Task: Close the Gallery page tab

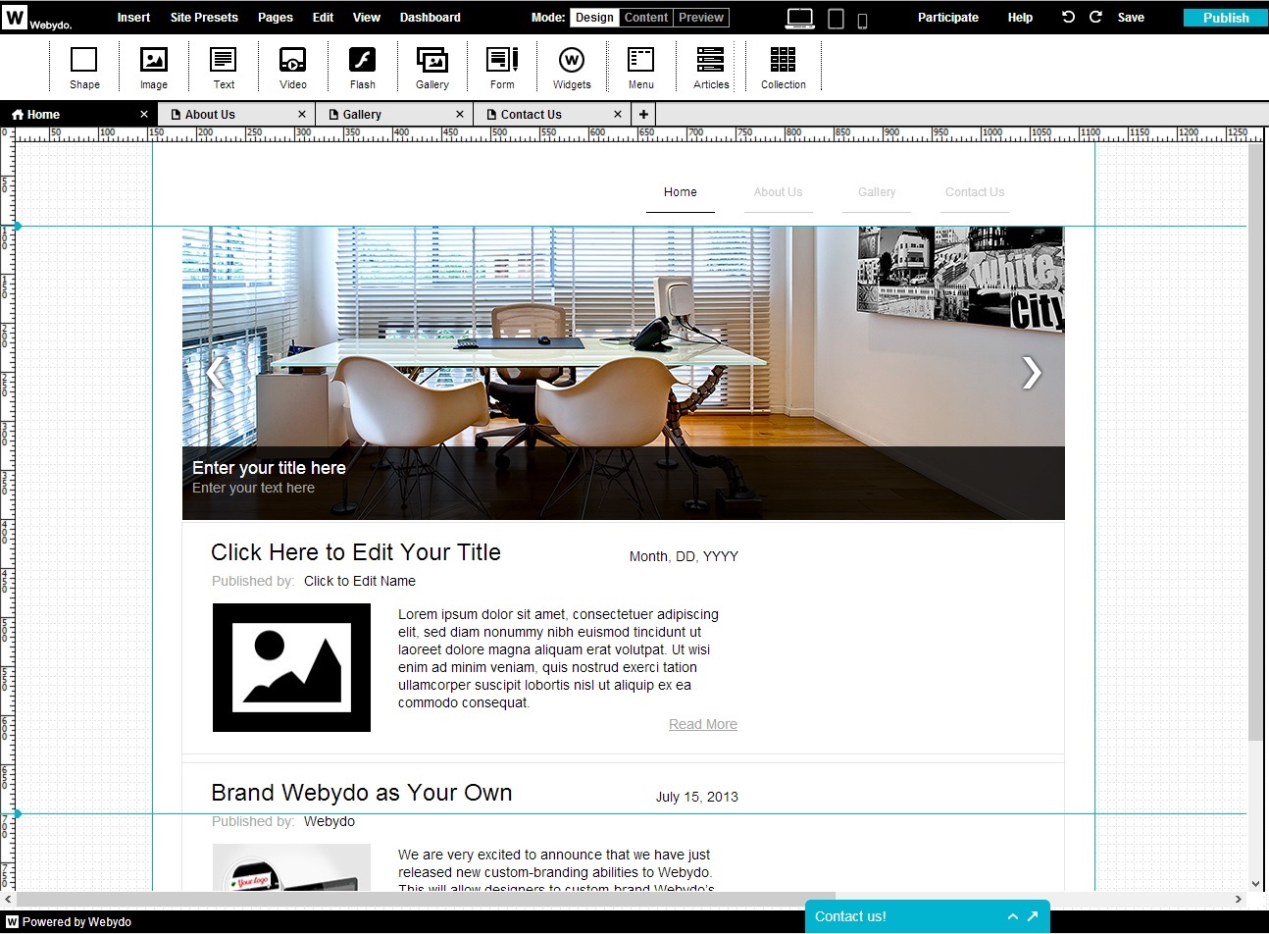Action: coord(460,115)
